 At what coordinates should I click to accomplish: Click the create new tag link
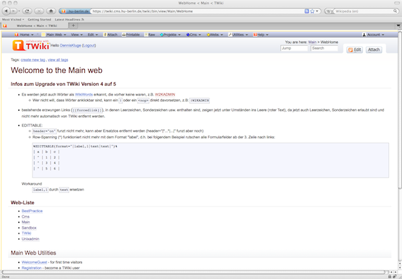pyautogui.click(x=33, y=60)
